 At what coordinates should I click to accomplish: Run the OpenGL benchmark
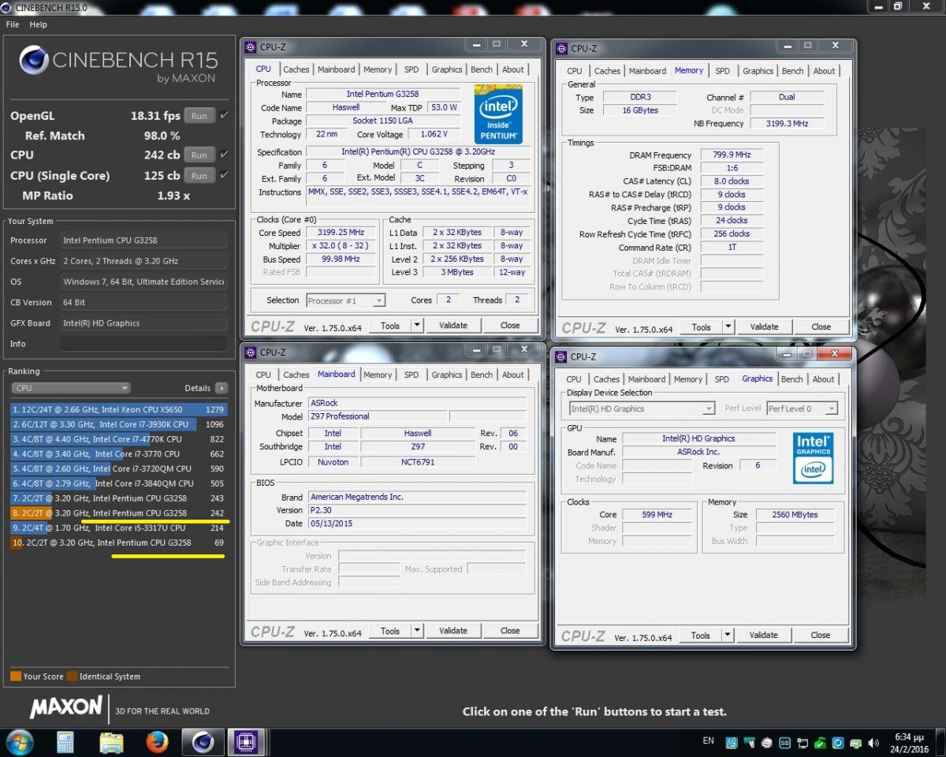tap(199, 116)
